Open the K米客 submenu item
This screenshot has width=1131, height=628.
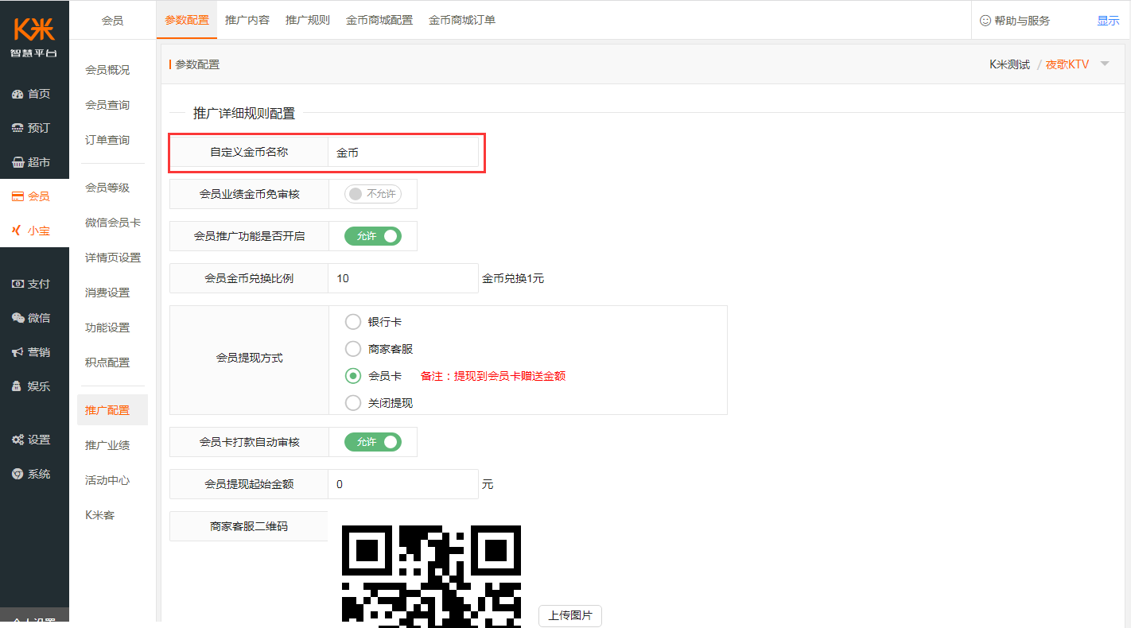[x=100, y=515]
